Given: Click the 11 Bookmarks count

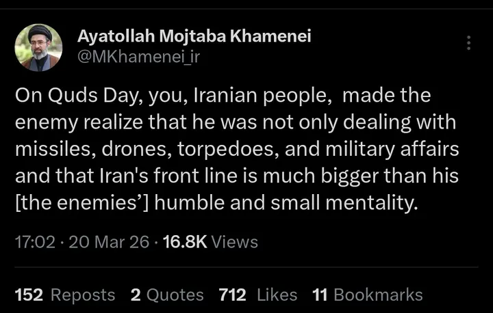Looking at the screenshot, I should coord(367,295).
